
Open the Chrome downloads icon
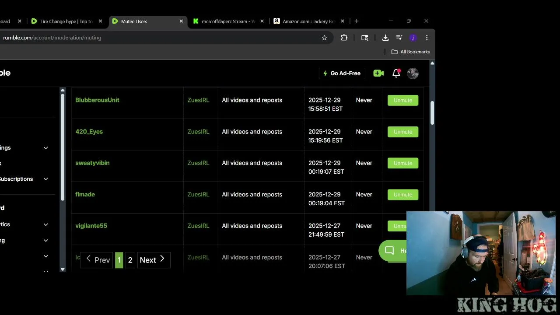pyautogui.click(x=385, y=38)
